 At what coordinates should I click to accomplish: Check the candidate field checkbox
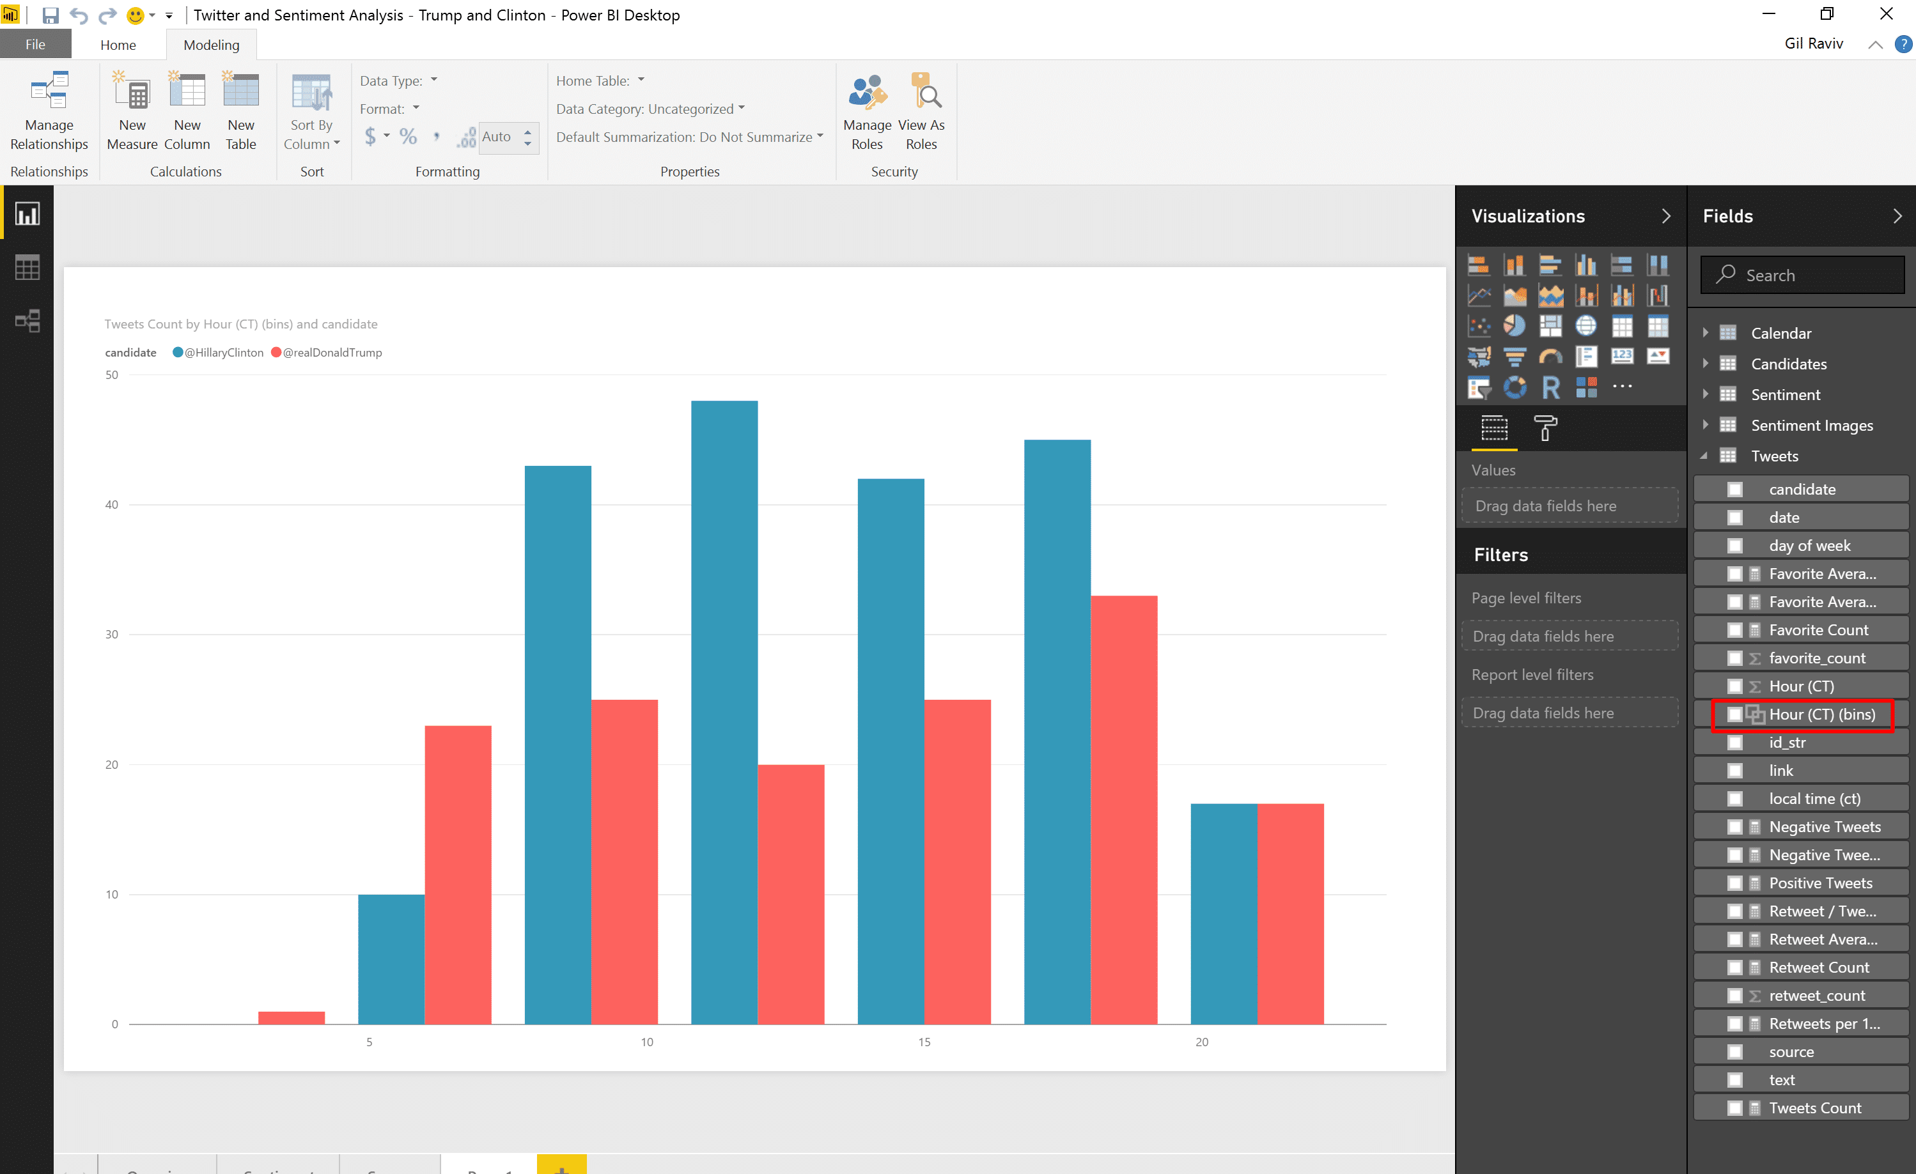[1734, 489]
